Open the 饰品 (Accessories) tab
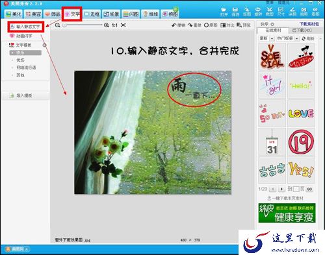This screenshot has height=255, width=325. (x=52, y=14)
